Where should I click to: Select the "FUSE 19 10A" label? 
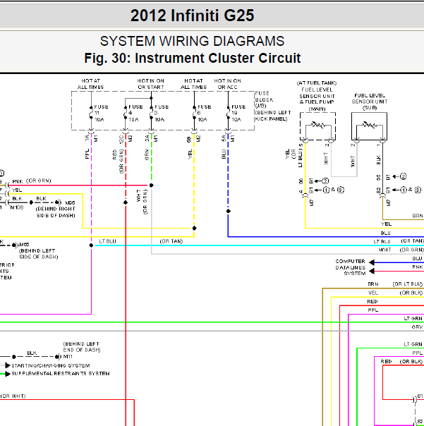tap(238, 113)
